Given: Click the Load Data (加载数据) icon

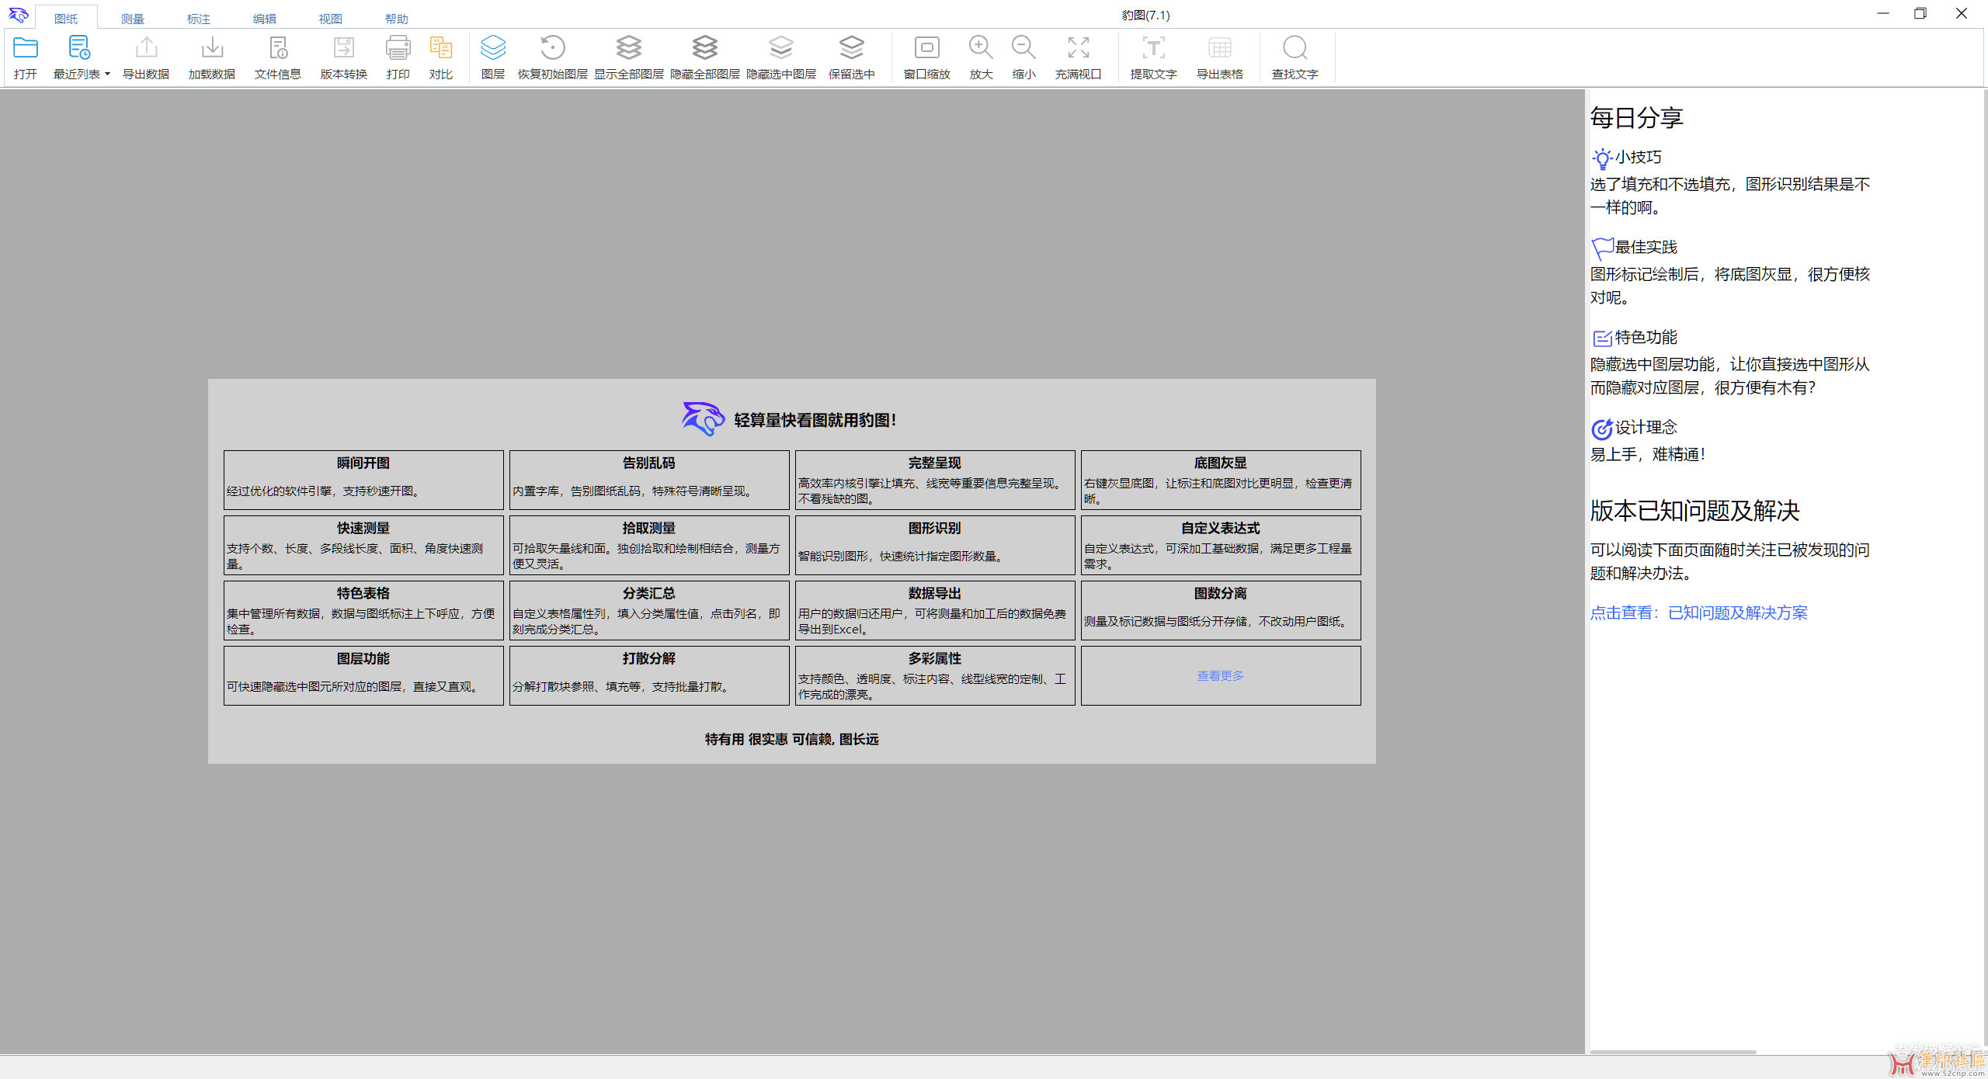Looking at the screenshot, I should point(212,48).
